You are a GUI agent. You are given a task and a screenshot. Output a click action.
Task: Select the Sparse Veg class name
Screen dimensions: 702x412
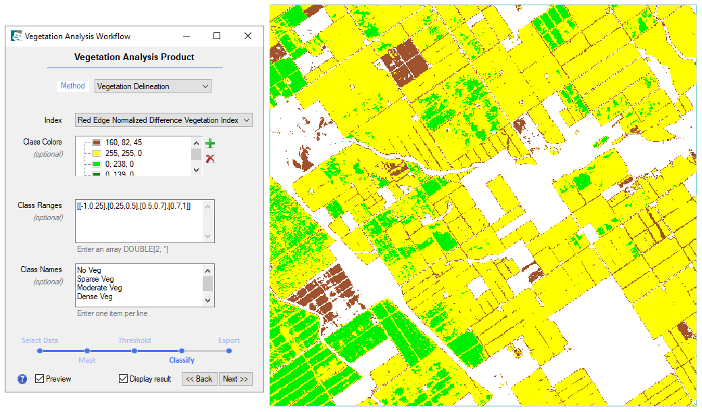(95, 279)
